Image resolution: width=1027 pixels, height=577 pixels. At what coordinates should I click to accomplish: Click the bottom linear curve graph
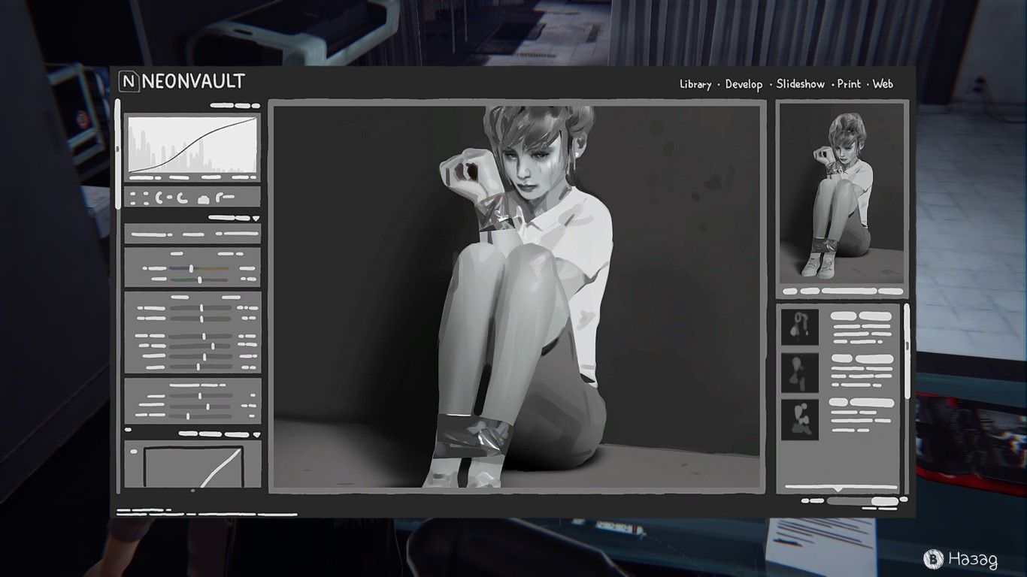(x=192, y=467)
